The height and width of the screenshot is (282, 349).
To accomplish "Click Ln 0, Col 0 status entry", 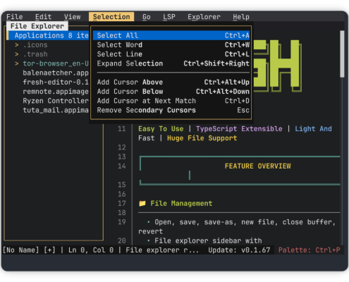I will click(91, 250).
